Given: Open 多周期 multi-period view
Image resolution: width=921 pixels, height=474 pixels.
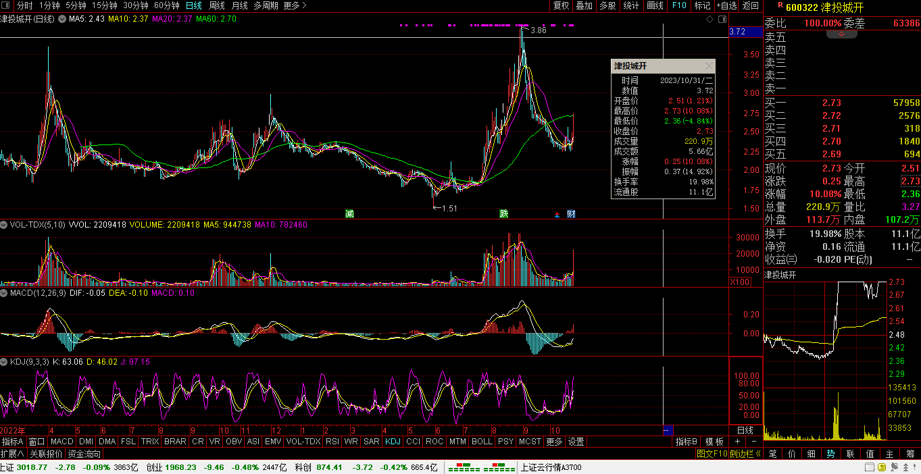Looking at the screenshot, I should point(266,5).
